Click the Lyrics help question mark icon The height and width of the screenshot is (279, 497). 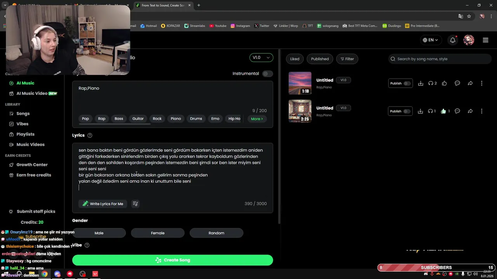pyautogui.click(x=90, y=135)
